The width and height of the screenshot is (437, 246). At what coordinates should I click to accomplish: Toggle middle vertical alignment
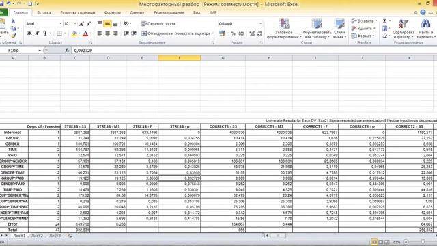click(107, 24)
